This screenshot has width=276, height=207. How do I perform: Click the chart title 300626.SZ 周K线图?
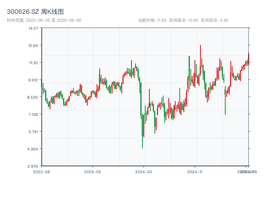click(35, 12)
